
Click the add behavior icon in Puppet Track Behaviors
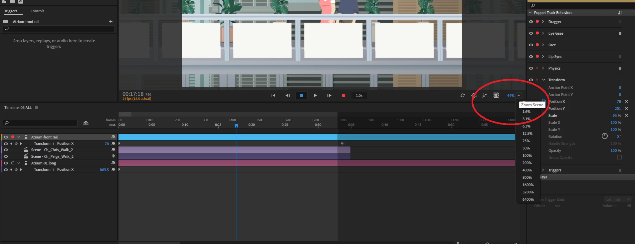(x=620, y=13)
